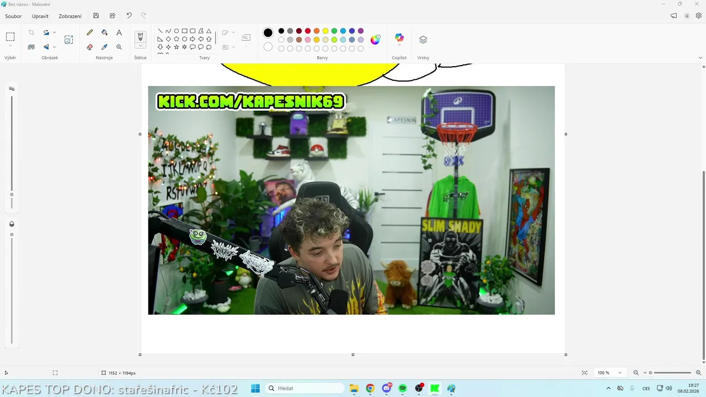Choose the straight line shape
The image size is (706, 397).
tap(160, 31)
